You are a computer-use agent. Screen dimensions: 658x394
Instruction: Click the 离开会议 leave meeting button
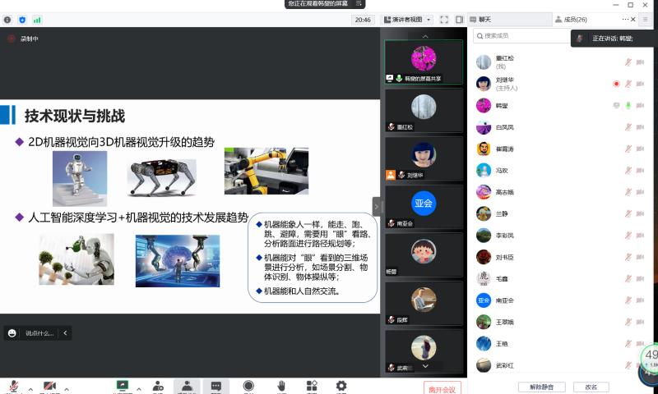click(x=443, y=387)
